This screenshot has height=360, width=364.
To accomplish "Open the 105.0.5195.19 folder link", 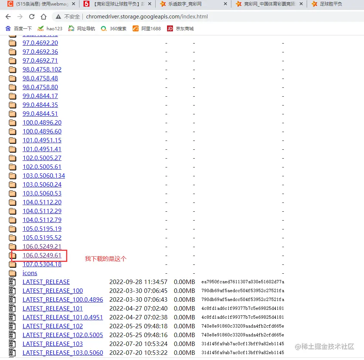I will (x=42, y=229).
